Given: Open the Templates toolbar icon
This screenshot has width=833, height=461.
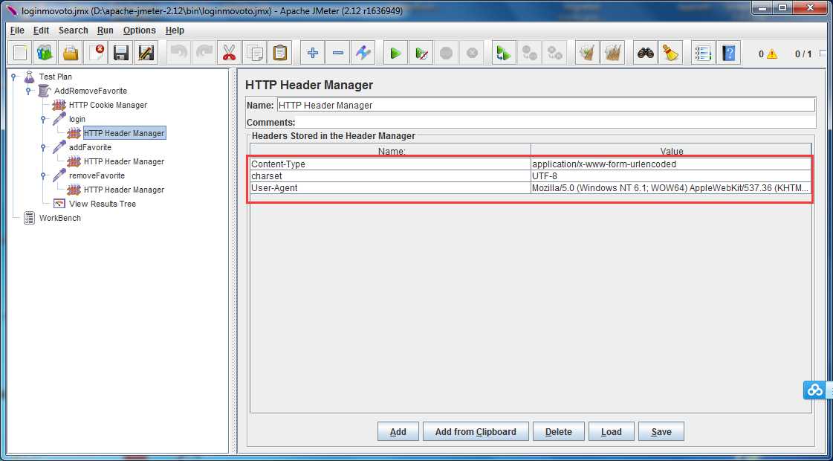Looking at the screenshot, I should point(45,54).
